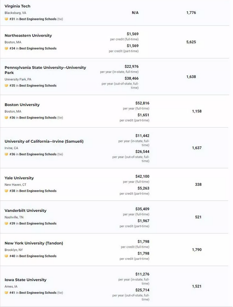Open New York University (Tandon) page

pos(34,243)
